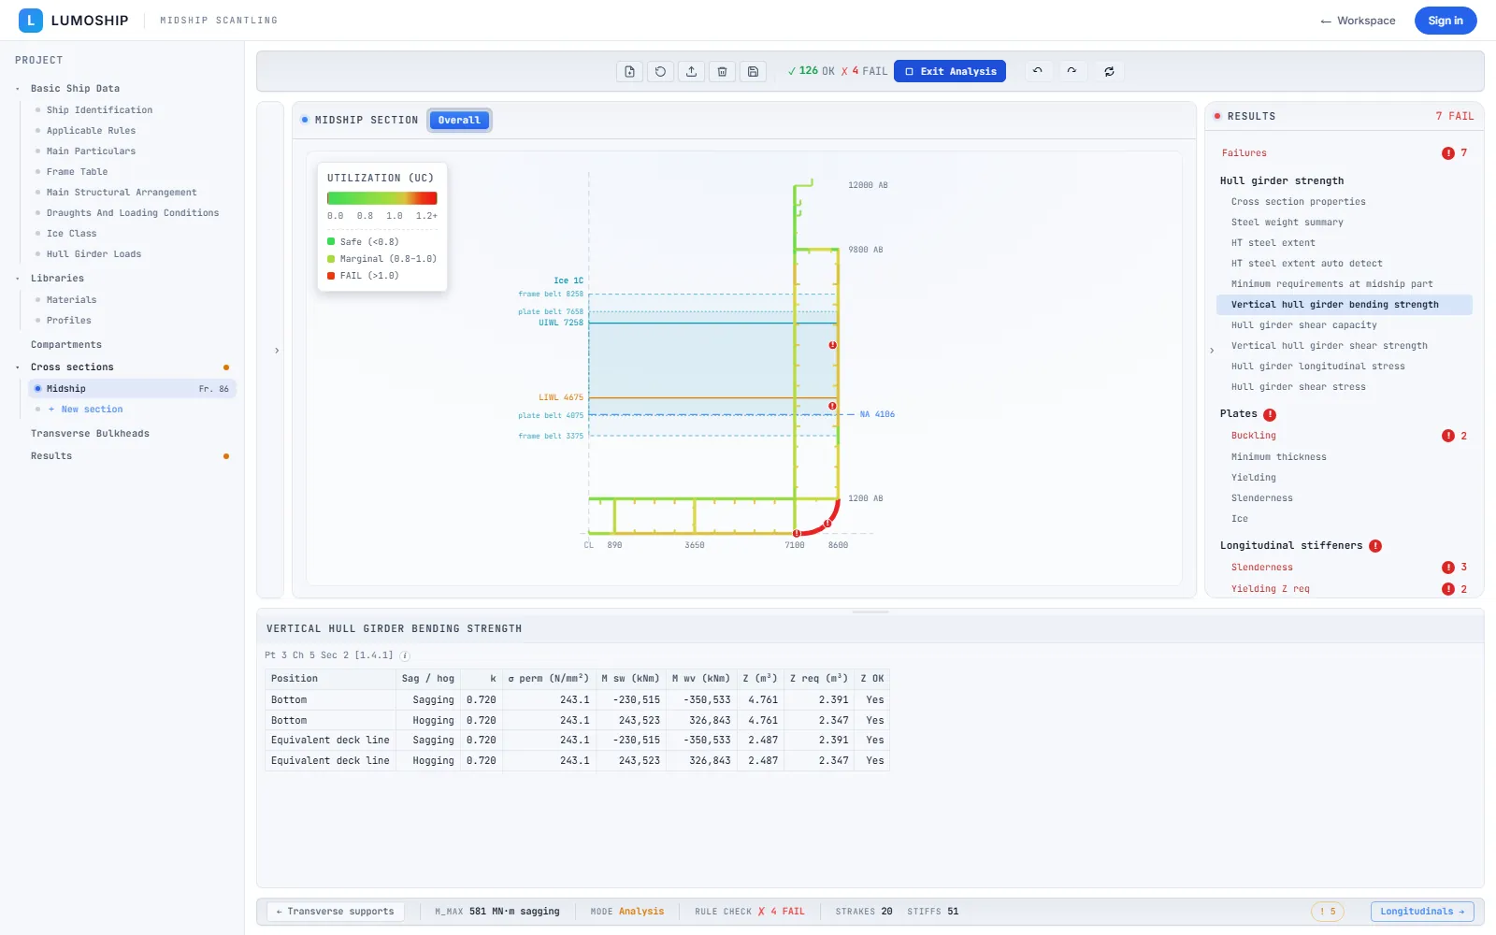Click the red fail marker near the neutral axis line
This screenshot has height=935, width=1496.
(832, 406)
